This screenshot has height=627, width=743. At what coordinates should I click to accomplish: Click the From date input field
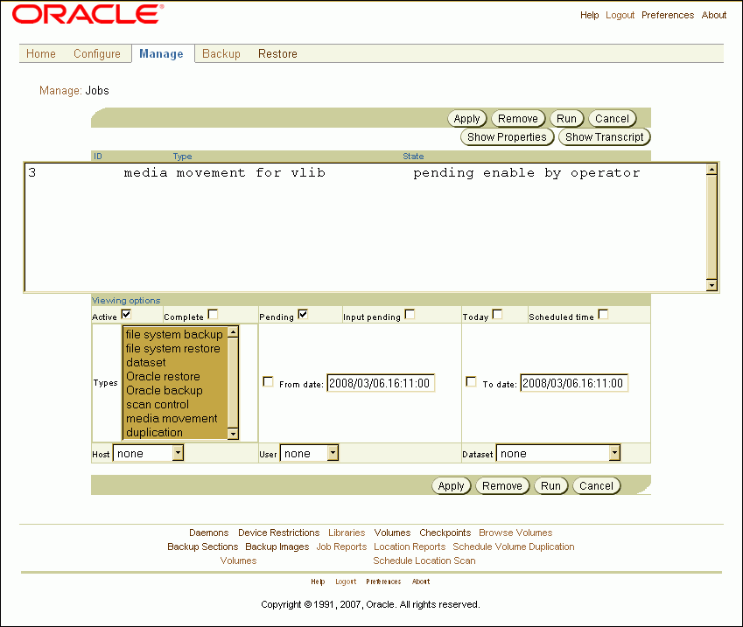point(381,383)
